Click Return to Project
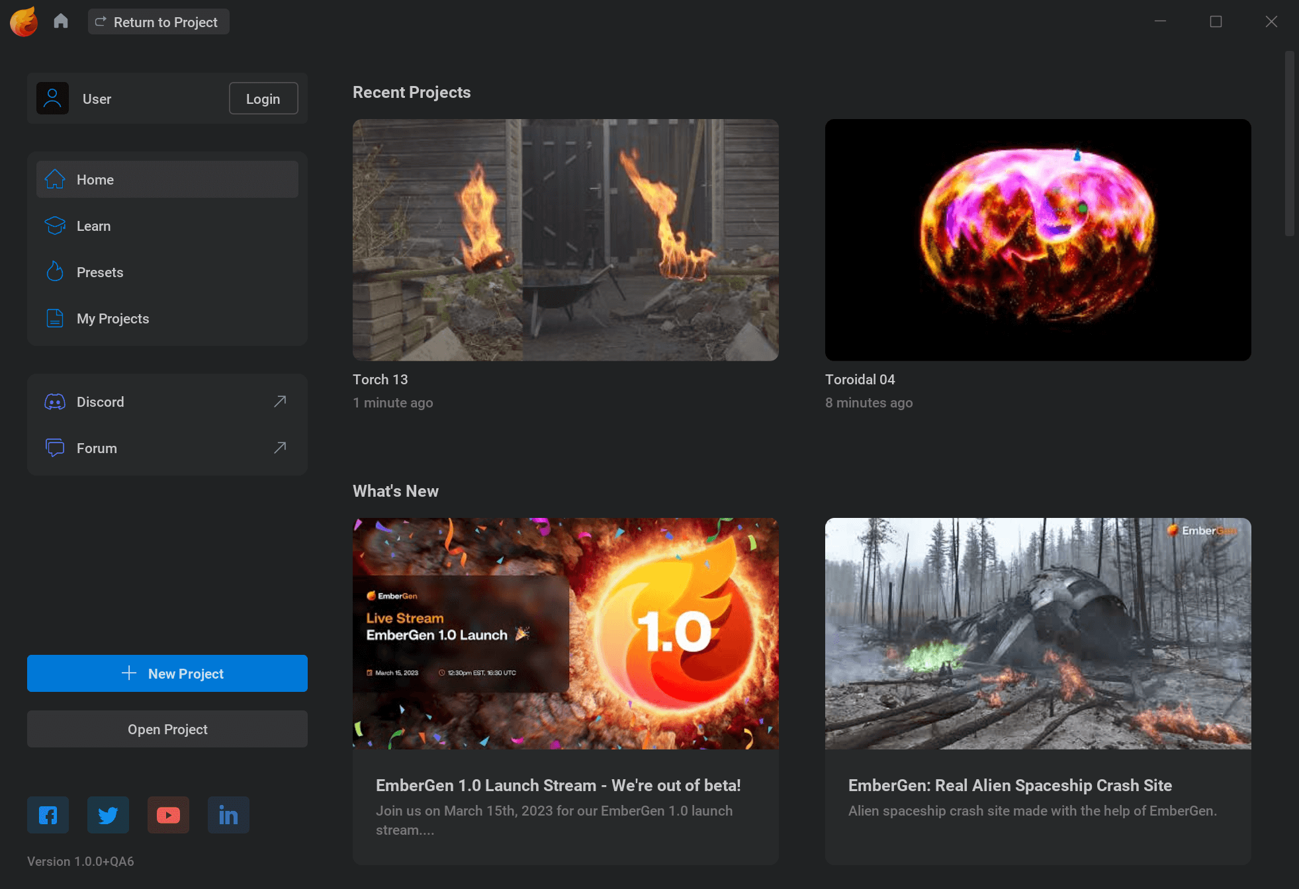This screenshot has width=1299, height=889. pos(158,21)
